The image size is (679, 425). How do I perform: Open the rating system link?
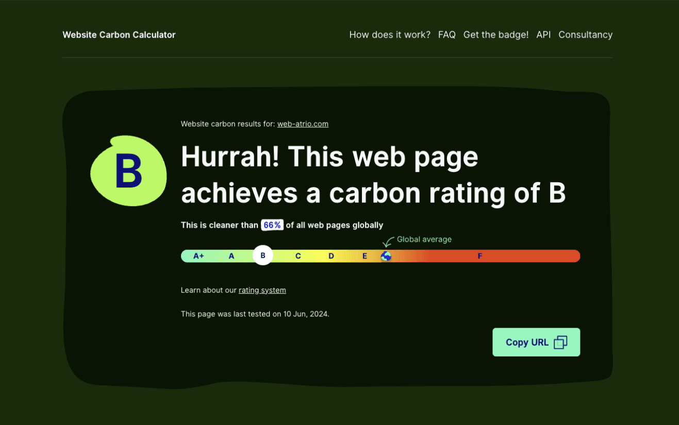262,290
